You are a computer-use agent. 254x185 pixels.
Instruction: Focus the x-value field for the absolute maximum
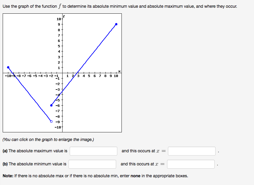tap(191, 151)
